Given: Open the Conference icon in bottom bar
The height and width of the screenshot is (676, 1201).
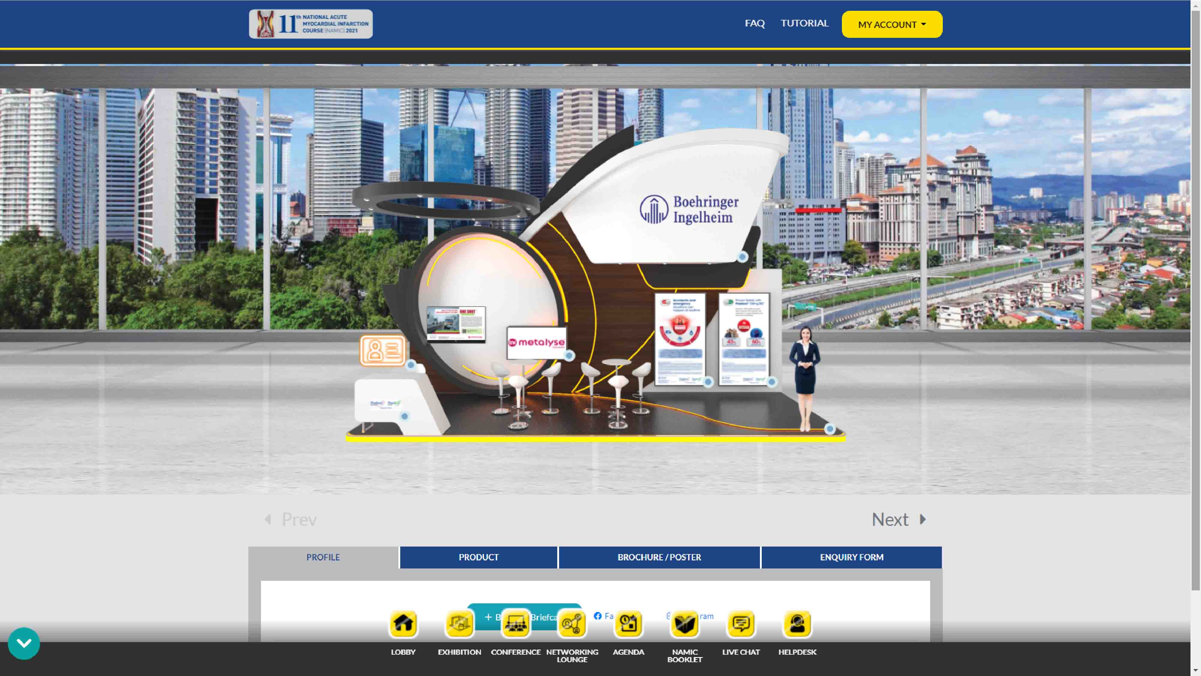Looking at the screenshot, I should pyautogui.click(x=515, y=623).
